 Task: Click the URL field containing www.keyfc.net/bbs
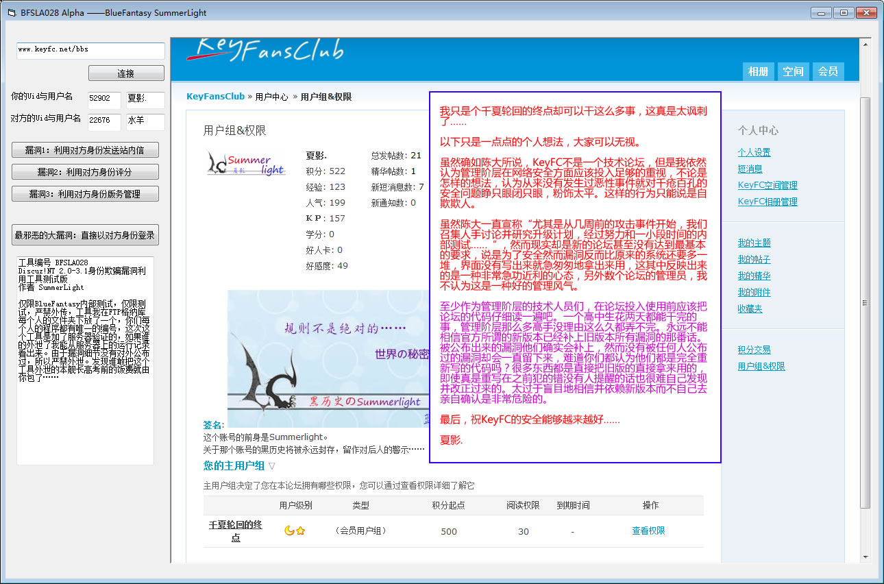(90, 51)
